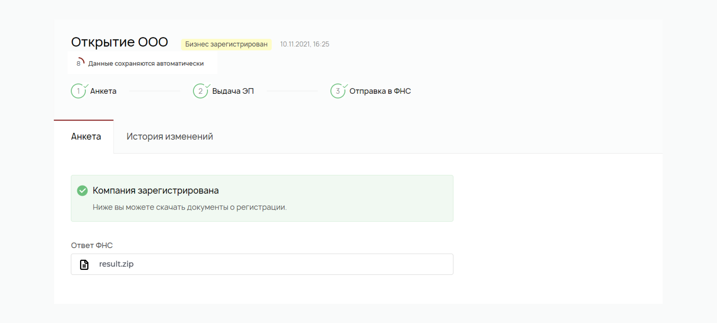This screenshot has height=323, width=717.
Task: Click the Отправка в ФНС step label
Action: [x=380, y=91]
